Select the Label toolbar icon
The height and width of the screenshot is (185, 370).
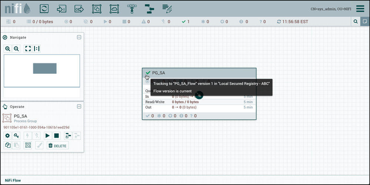tap(167, 9)
